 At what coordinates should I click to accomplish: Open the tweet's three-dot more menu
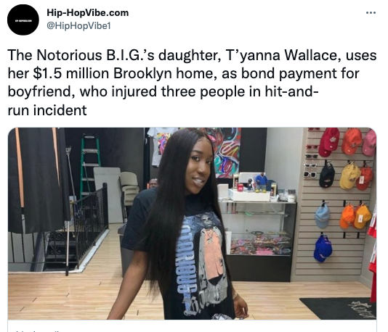tap(371, 12)
